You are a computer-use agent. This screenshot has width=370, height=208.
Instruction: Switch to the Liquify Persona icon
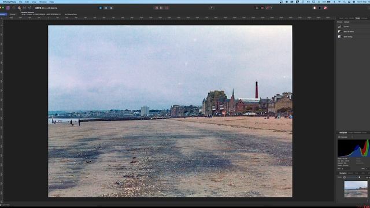click(14, 8)
